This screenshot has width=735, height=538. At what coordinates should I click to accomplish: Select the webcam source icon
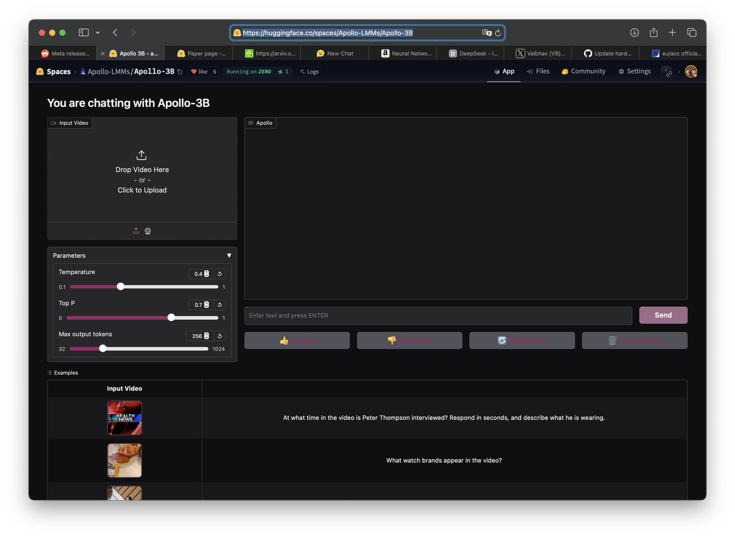pyautogui.click(x=148, y=231)
